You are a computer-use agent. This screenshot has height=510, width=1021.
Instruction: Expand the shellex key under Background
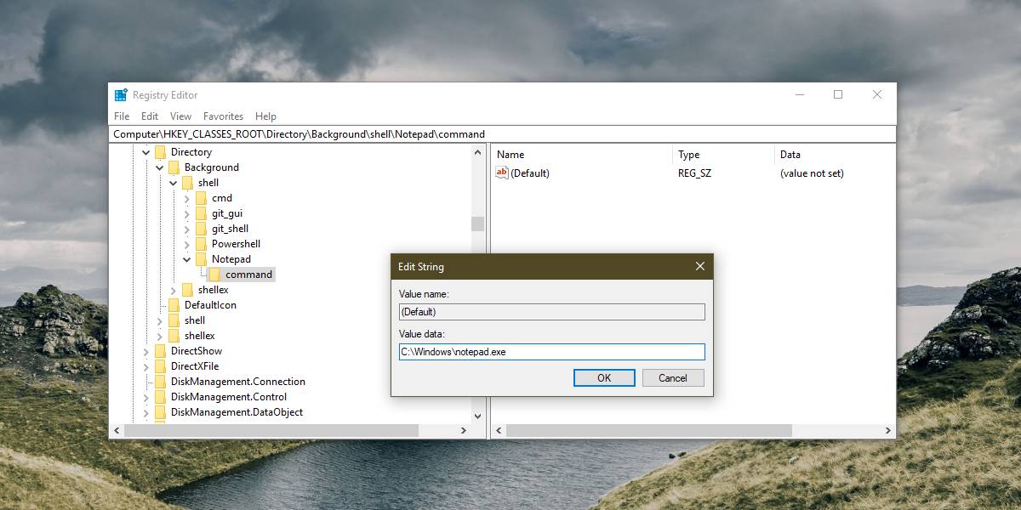pos(174,290)
